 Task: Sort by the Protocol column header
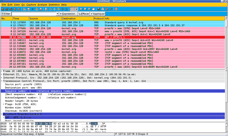coord(99,19)
